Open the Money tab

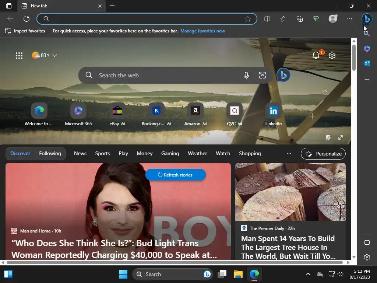tap(144, 154)
